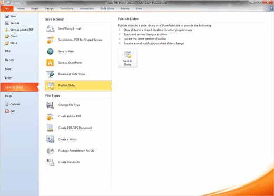Click the Create PDF/XPS Document icon
274x196 pixels.
click(50, 128)
